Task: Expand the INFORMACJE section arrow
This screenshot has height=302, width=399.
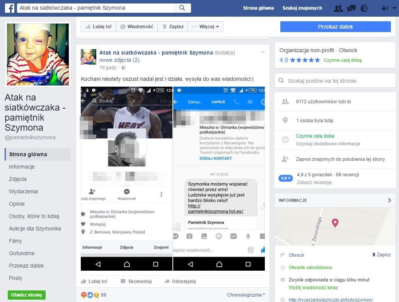Action: [389, 200]
